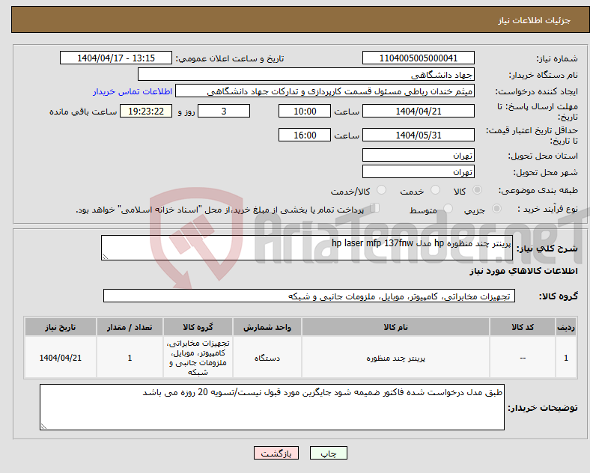Click the ردیف column header
Image resolution: width=590 pixels, height=473 pixels.
[x=566, y=327]
